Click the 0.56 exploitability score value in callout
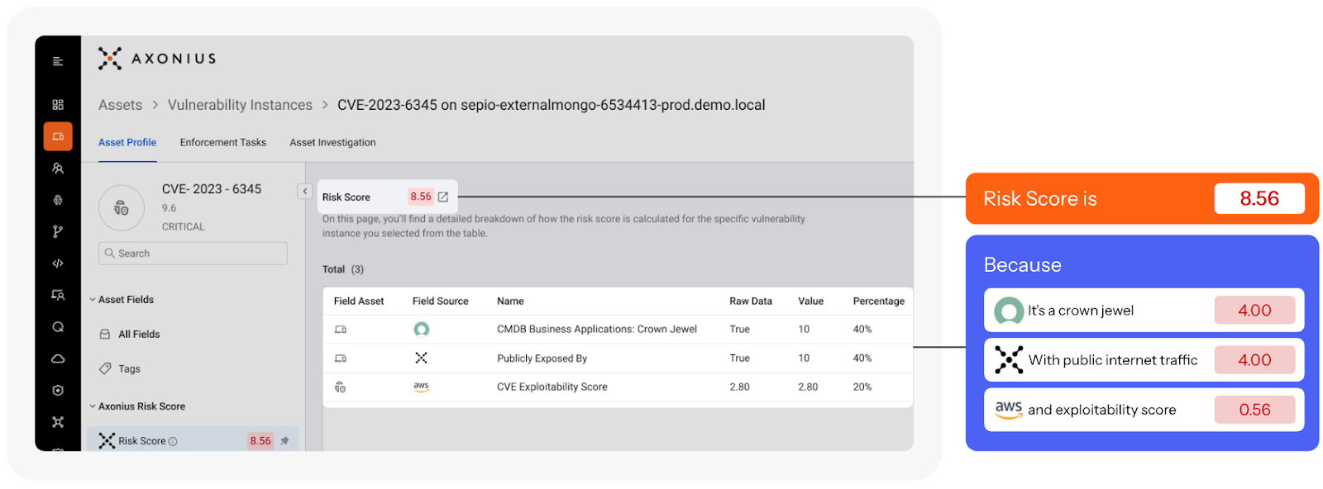Viewport: 1323px width, 489px height. point(1254,410)
